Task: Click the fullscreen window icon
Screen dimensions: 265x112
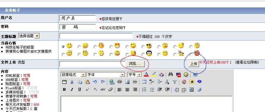Action: pyautogui.click(x=64, y=82)
